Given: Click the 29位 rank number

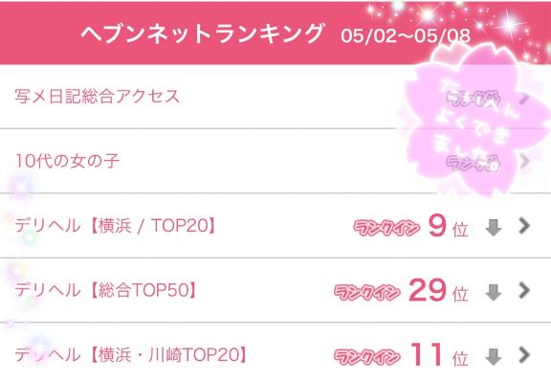Looking at the screenshot, I should [x=438, y=290].
